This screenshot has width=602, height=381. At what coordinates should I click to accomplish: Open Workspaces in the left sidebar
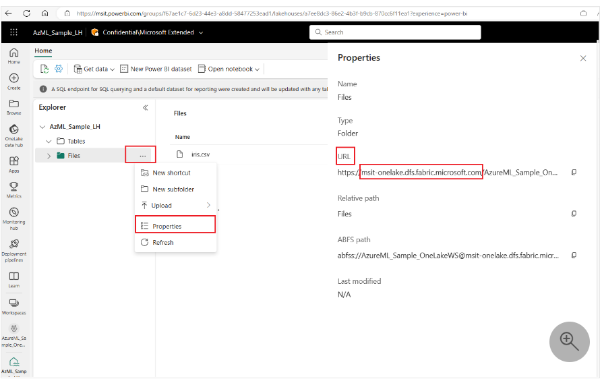[14, 307]
